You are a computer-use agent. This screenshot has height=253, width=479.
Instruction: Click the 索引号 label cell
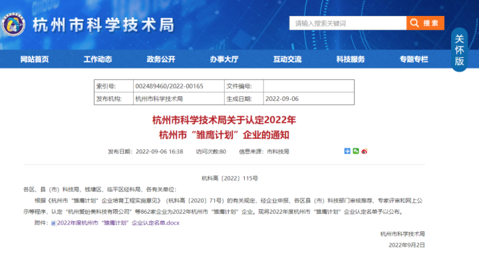114,86
